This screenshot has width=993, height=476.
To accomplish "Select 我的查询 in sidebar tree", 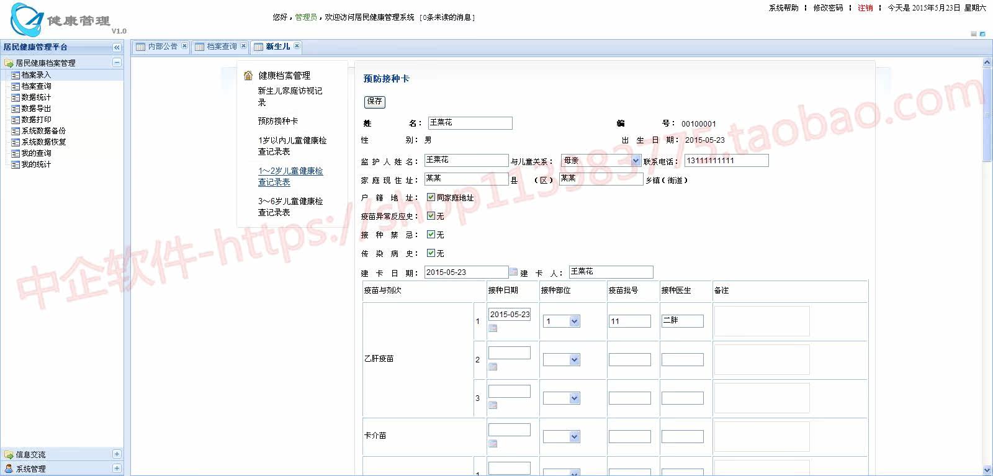I will point(37,153).
